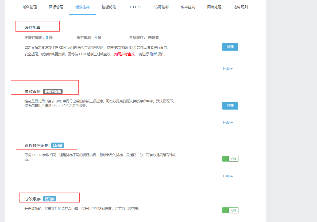Click the 已开启 badge beside 分段缓存
The height and width of the screenshot is (222, 317).
pos(49,199)
